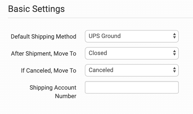Click the If Canceled, Move To label
Viewport: 193px width, 114px height.
coord(48,71)
